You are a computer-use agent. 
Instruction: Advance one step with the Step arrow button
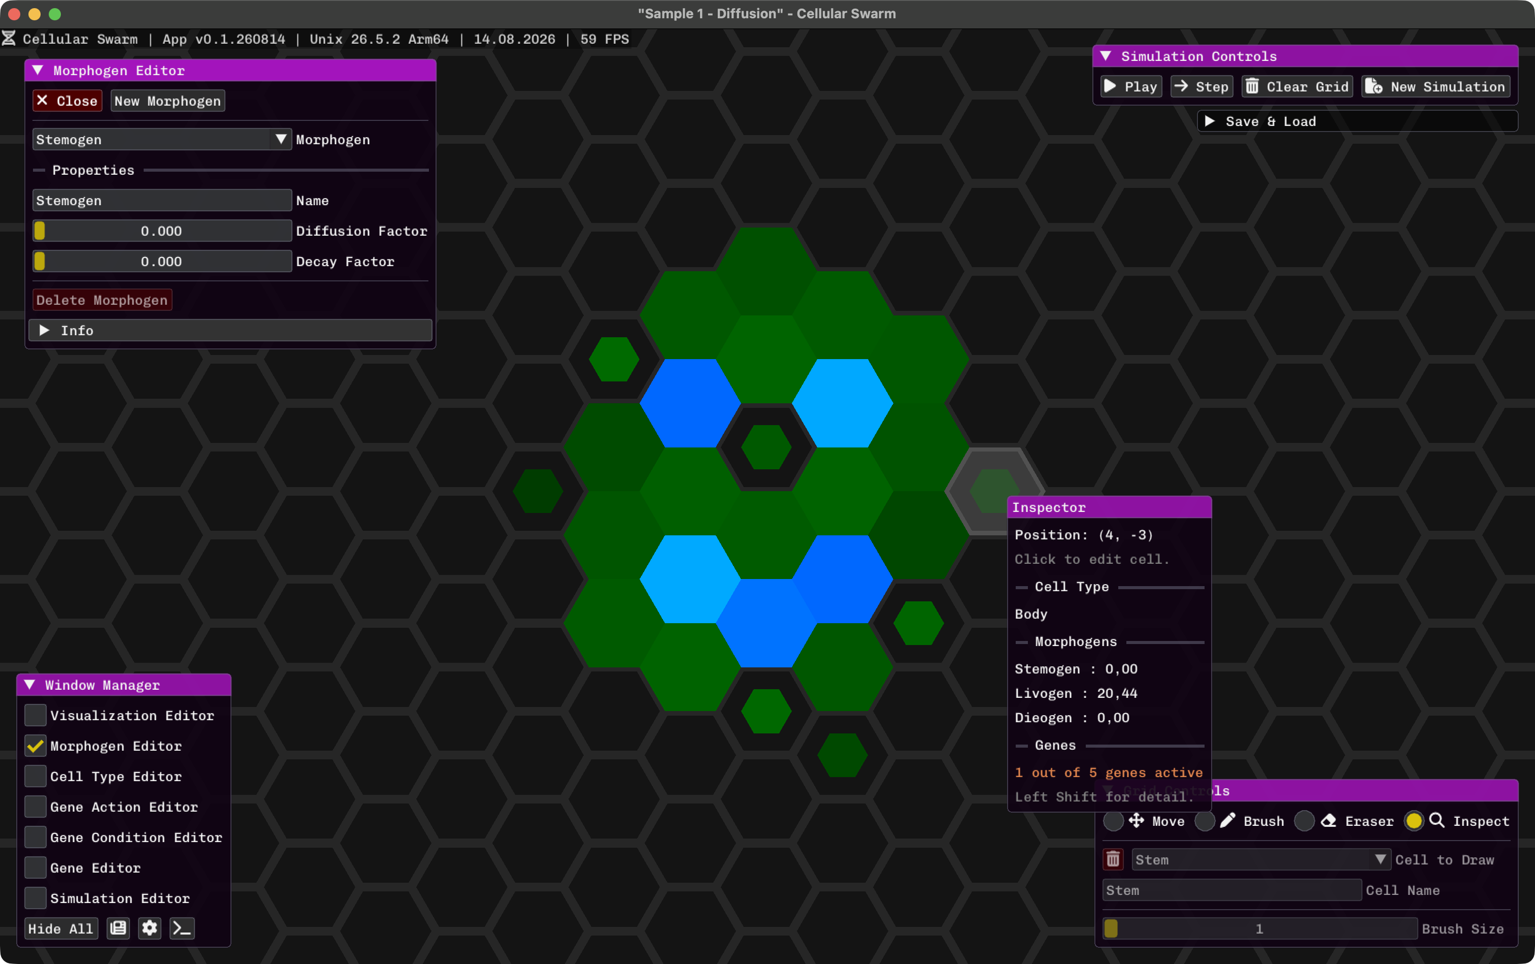(x=1202, y=87)
